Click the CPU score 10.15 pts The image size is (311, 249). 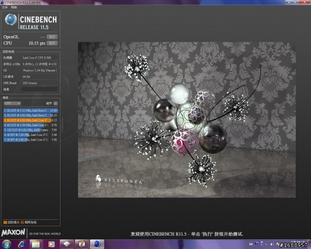[37, 43]
